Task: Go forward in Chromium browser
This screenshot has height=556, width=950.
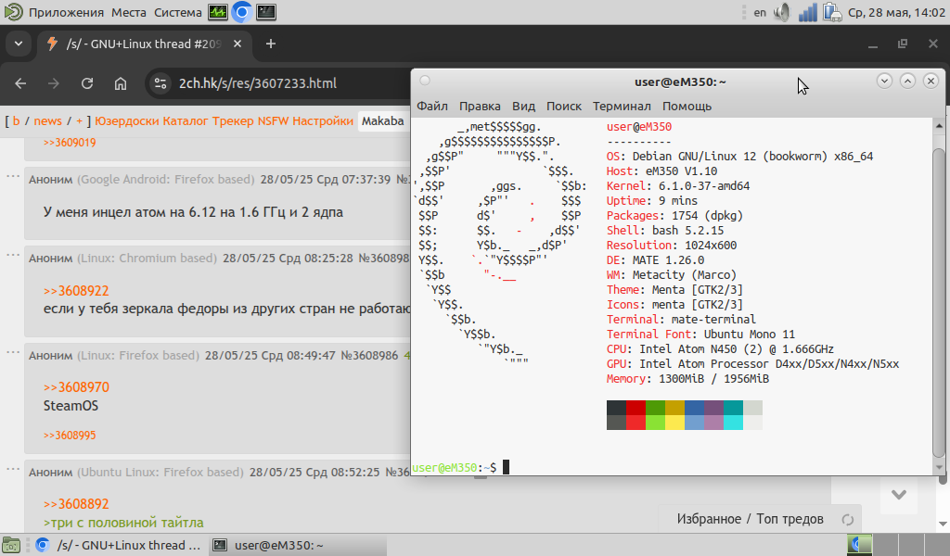Action: [x=54, y=83]
